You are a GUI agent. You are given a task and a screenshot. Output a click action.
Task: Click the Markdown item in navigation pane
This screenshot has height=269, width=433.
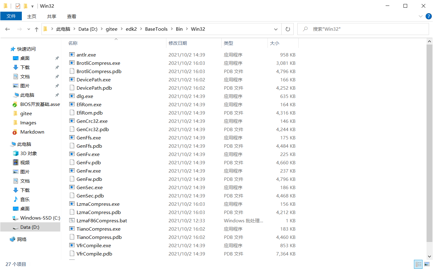point(32,132)
